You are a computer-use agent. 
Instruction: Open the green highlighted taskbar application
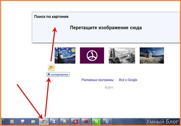[97, 121]
